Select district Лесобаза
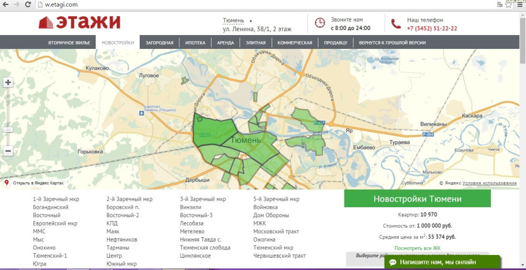 [x=191, y=223]
